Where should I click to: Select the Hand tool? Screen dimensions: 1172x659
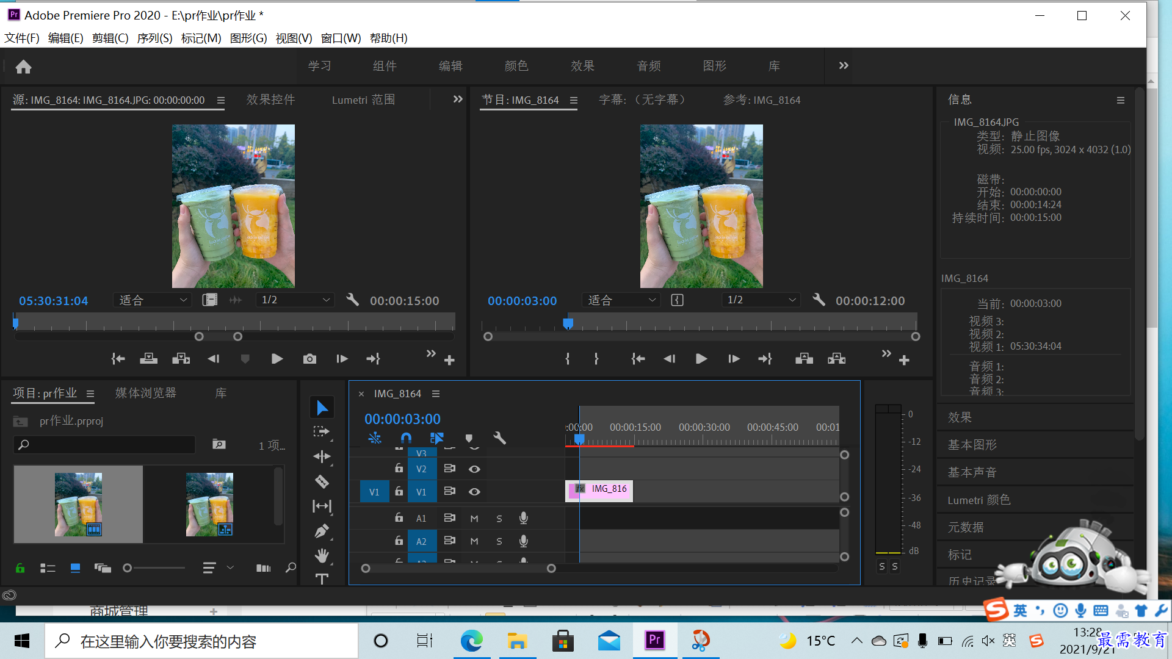pos(322,555)
